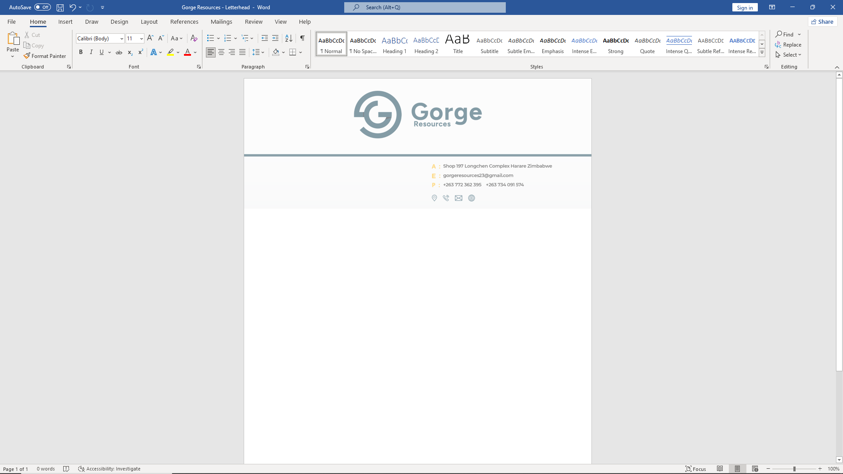Apply Heading 1 style
This screenshot has width=843, height=474.
pos(395,44)
